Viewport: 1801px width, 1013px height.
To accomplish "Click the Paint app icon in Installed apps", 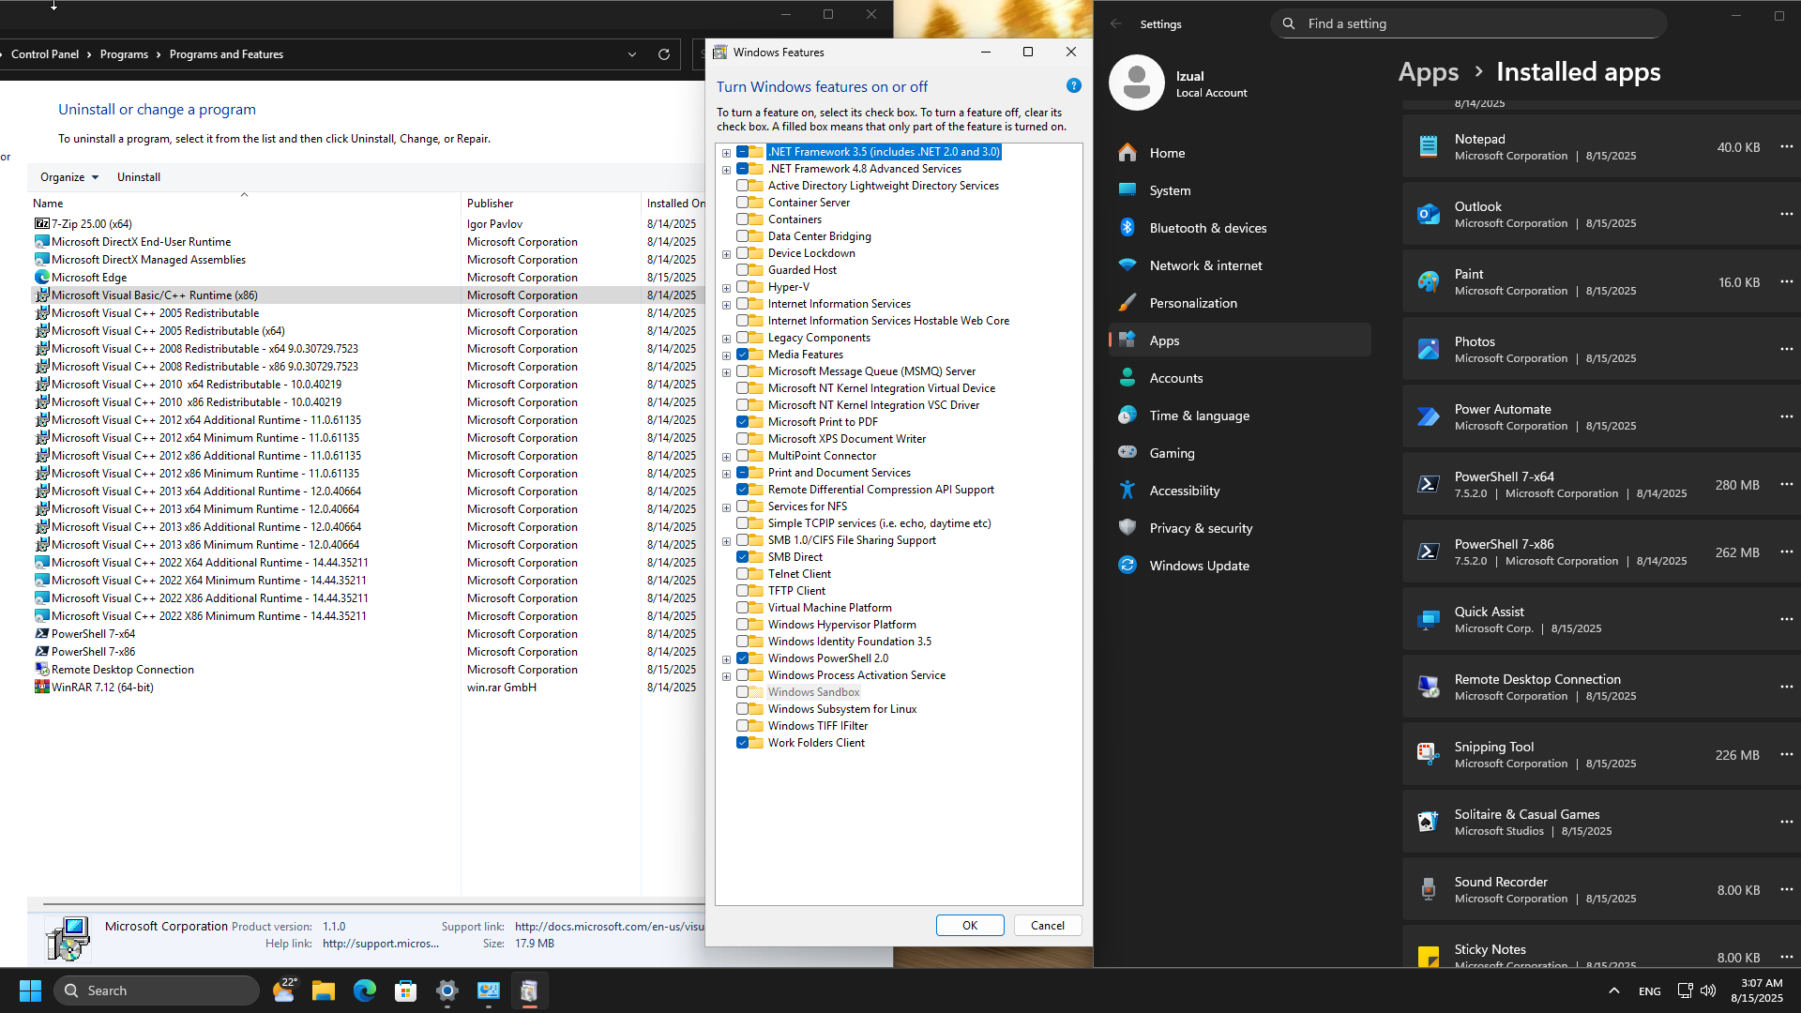I will click(1428, 281).
